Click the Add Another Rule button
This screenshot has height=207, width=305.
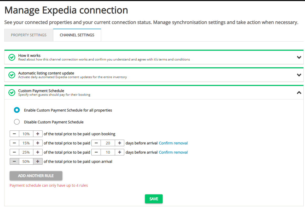coord(36,176)
